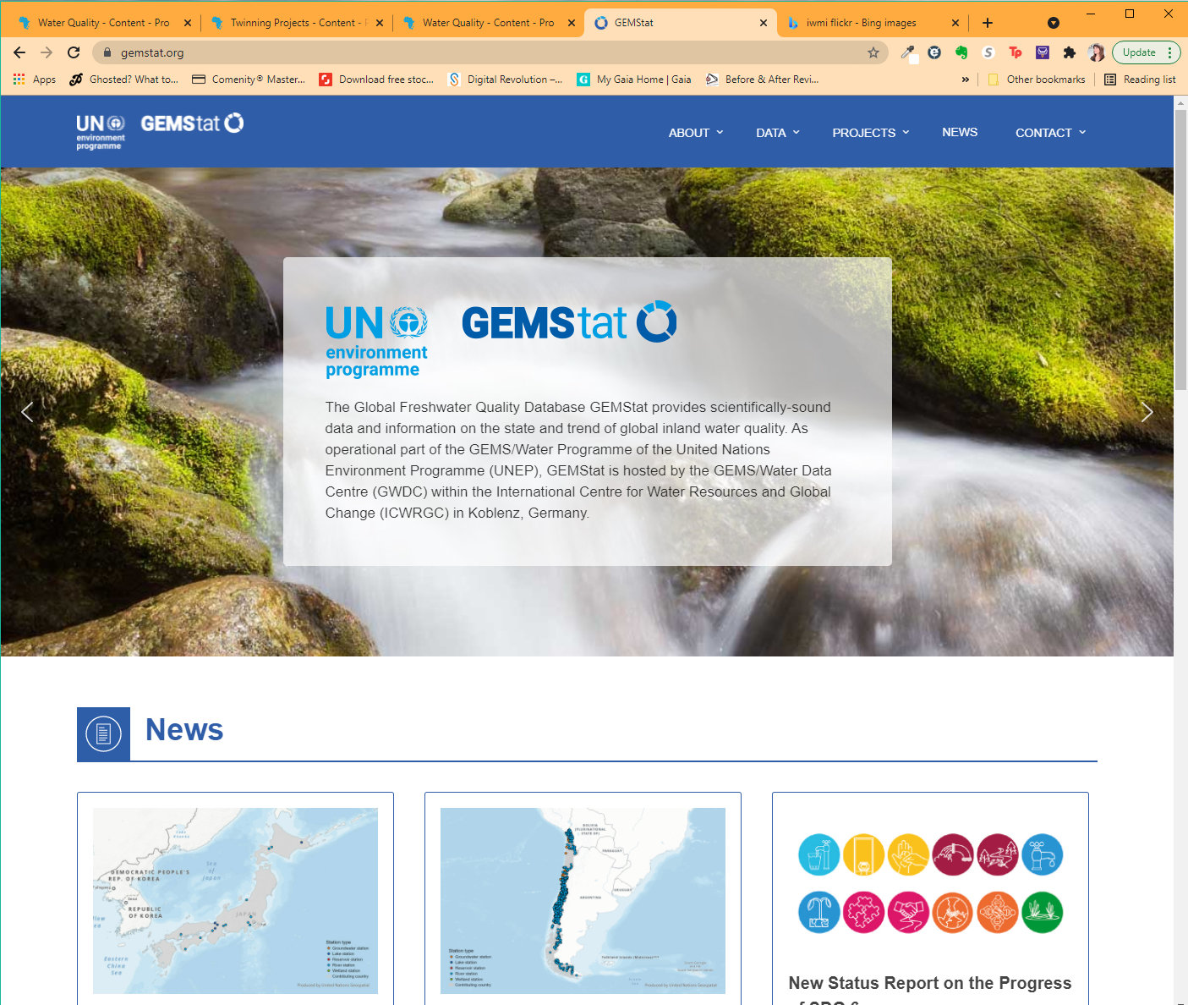Open the tab search dropdown
The height and width of the screenshot is (1005, 1188).
pyautogui.click(x=1054, y=23)
